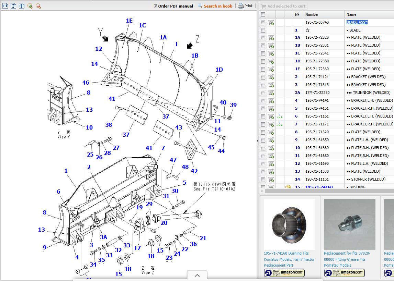Add part 1C 195-71-72341 to cart
Viewport: 394px width, 282px height.
(271, 53)
